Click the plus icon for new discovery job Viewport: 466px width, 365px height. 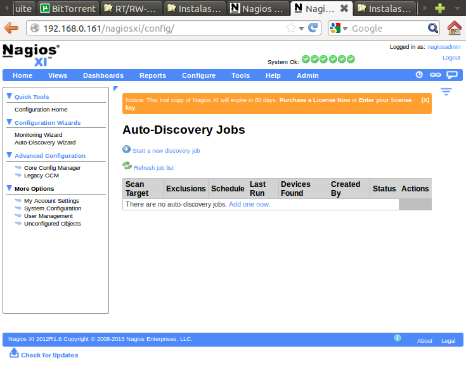pyautogui.click(x=126, y=149)
